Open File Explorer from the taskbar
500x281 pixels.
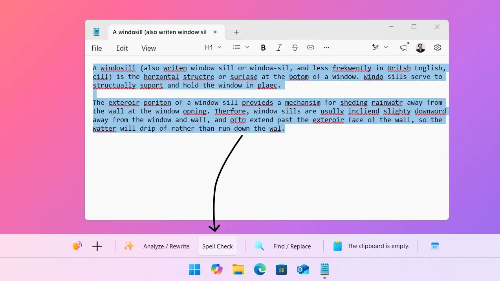pos(238,269)
